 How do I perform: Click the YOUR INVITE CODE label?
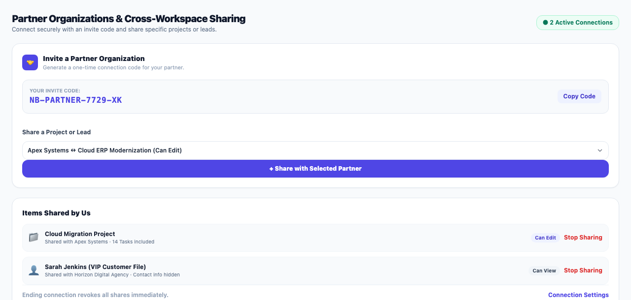pyautogui.click(x=55, y=91)
